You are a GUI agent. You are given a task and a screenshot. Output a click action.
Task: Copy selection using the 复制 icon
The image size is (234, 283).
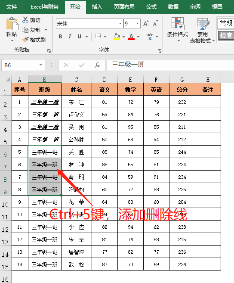coord(25,30)
